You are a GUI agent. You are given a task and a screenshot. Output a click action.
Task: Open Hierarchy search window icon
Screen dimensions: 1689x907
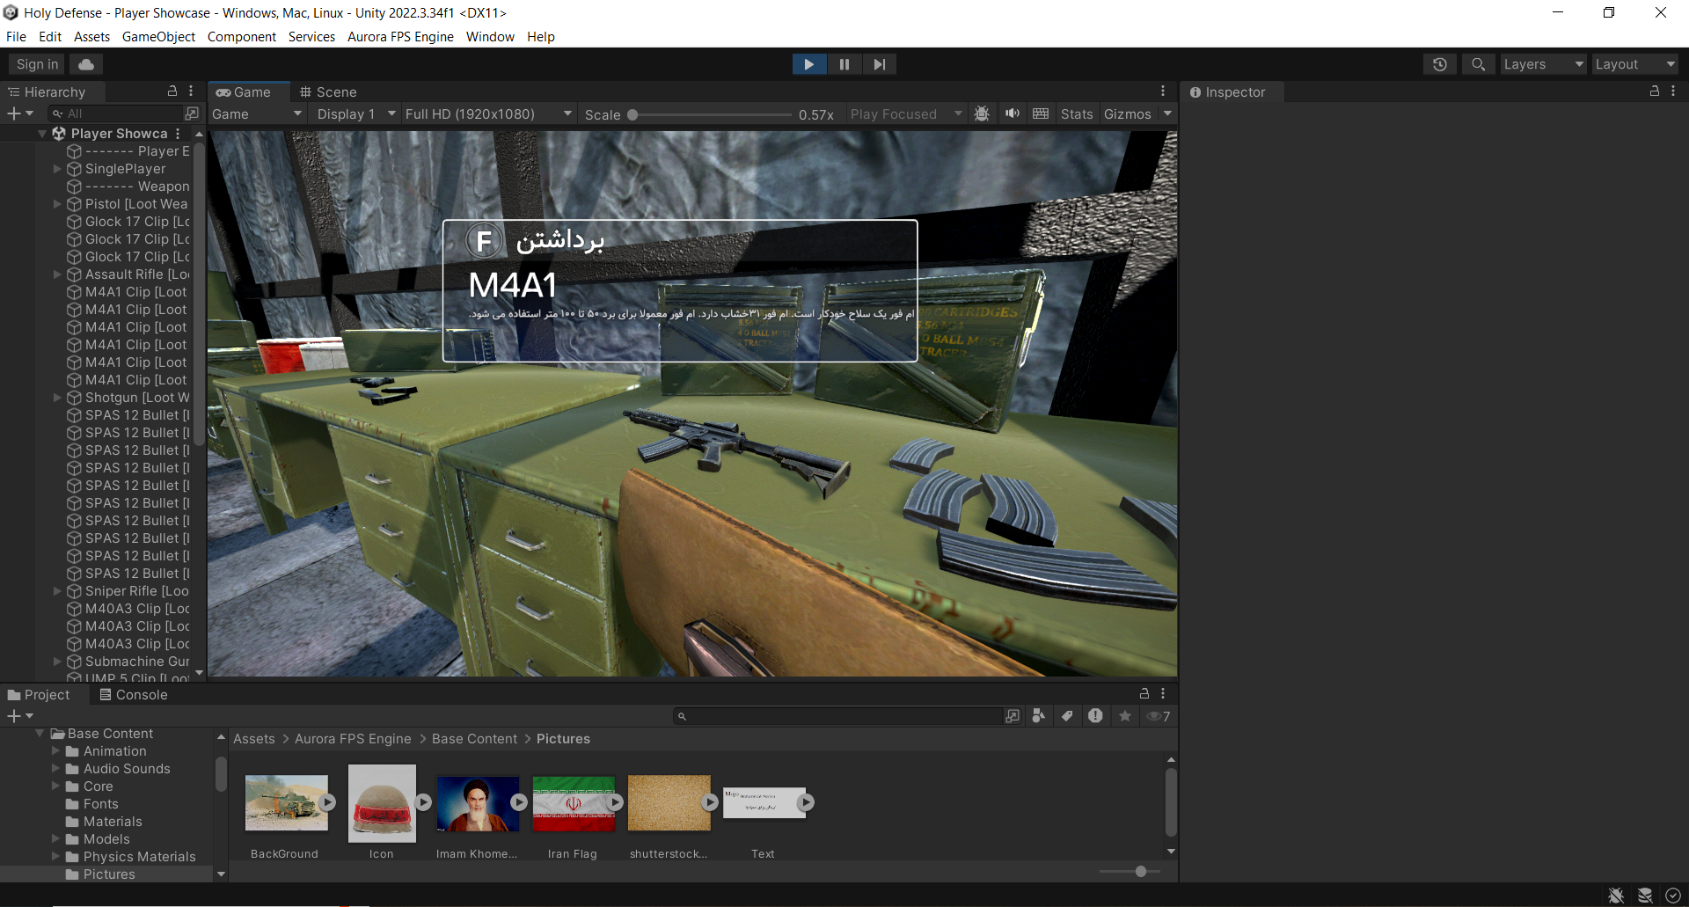tap(192, 113)
